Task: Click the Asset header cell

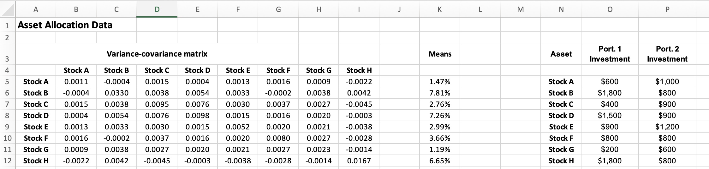Action: tap(561, 54)
